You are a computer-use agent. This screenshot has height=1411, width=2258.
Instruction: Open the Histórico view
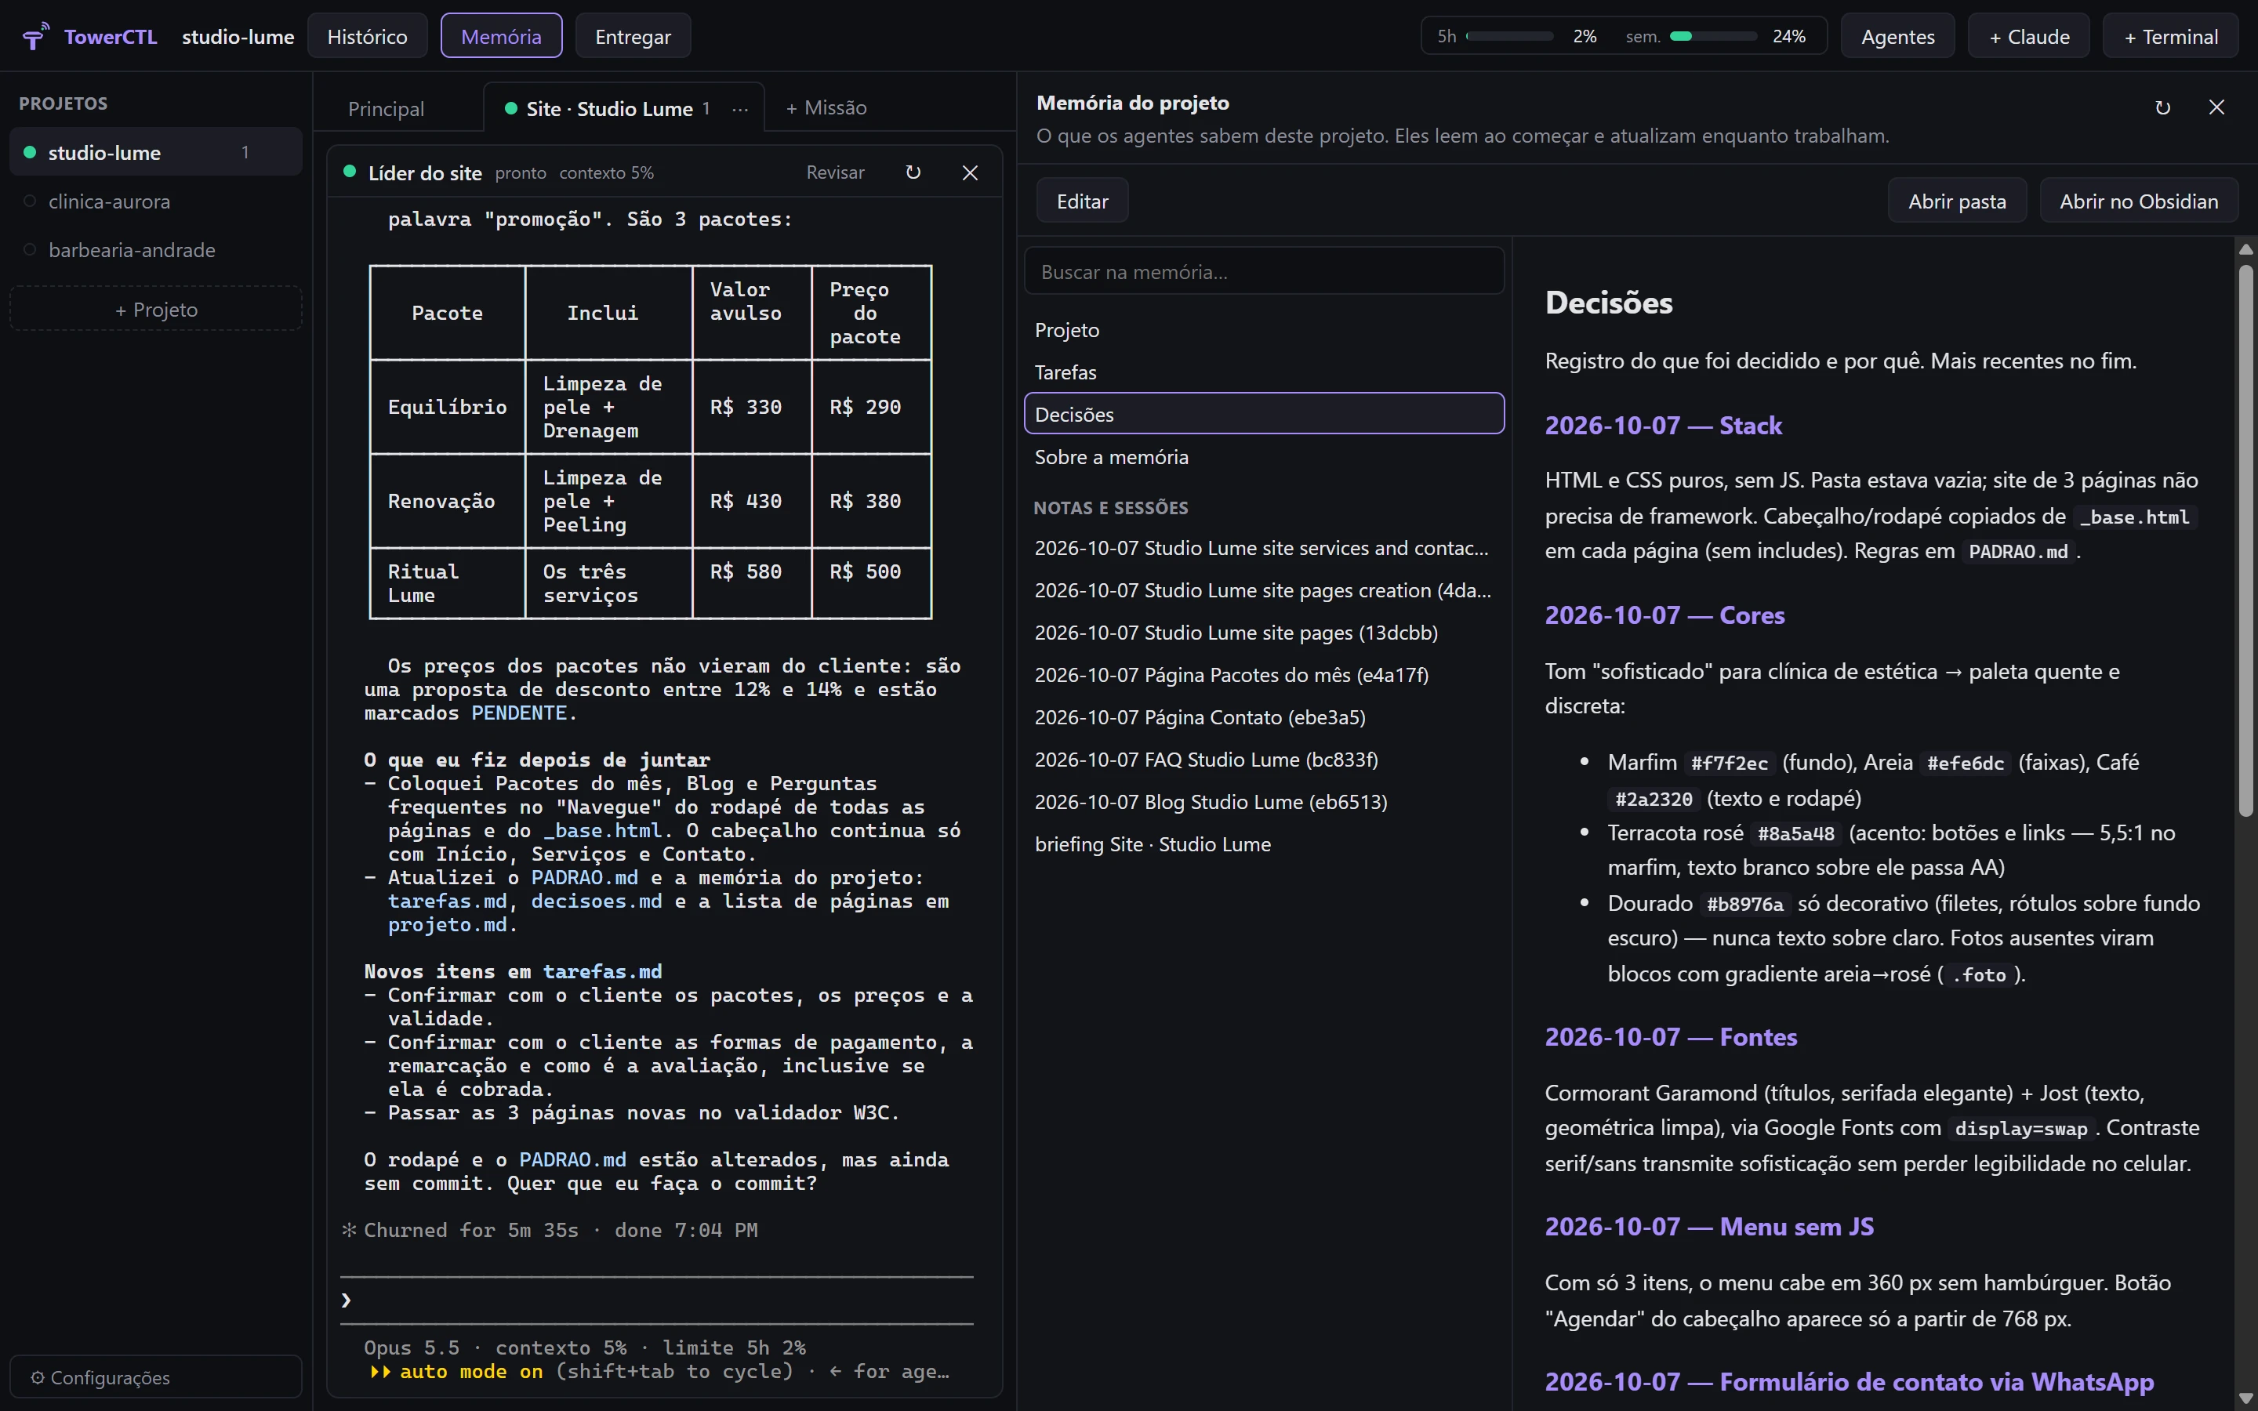click(367, 36)
